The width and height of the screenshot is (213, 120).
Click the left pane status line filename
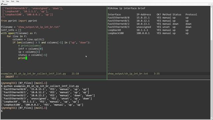pyautogui.click(x=33, y=74)
